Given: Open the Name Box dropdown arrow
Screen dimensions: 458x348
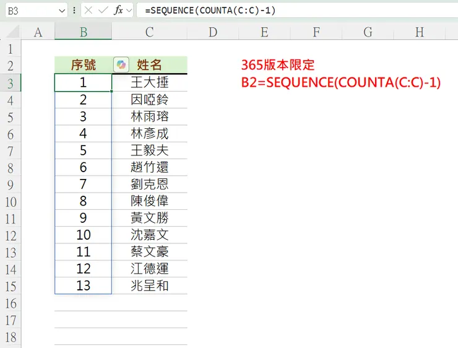Looking at the screenshot, I should 62,11.
